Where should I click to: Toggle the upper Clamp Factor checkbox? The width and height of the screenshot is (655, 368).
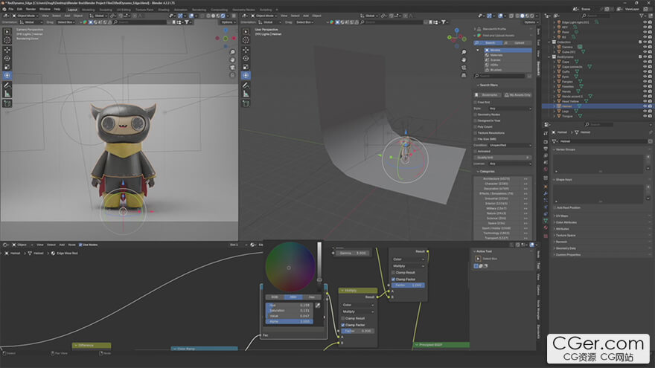(394, 279)
